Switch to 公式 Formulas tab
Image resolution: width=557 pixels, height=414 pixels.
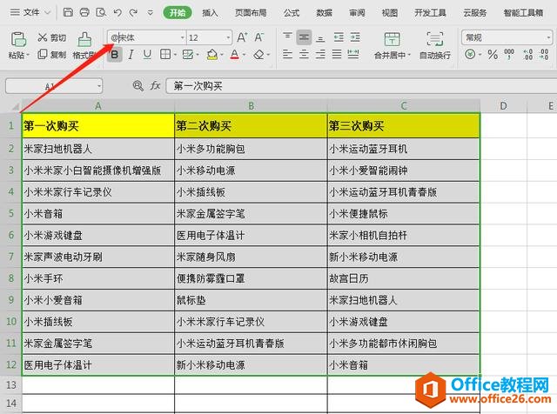[x=292, y=13]
